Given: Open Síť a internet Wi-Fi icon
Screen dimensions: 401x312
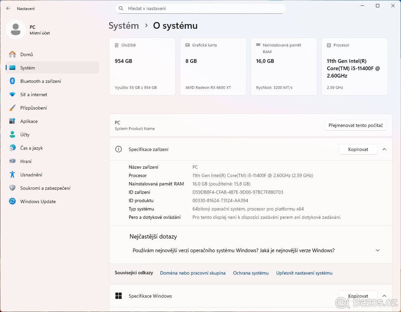Looking at the screenshot, I should pos(12,94).
